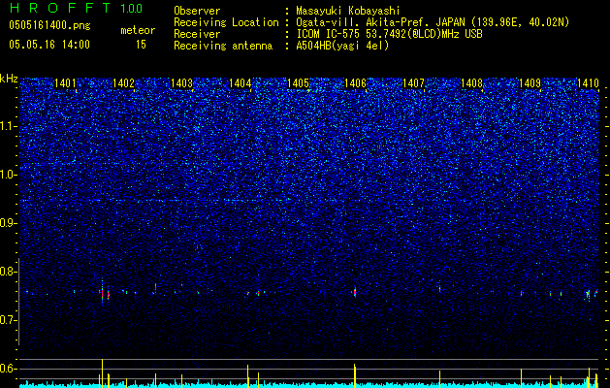The height and width of the screenshot is (388, 610).
Task: Click the Observer label
Action: coord(197,11)
